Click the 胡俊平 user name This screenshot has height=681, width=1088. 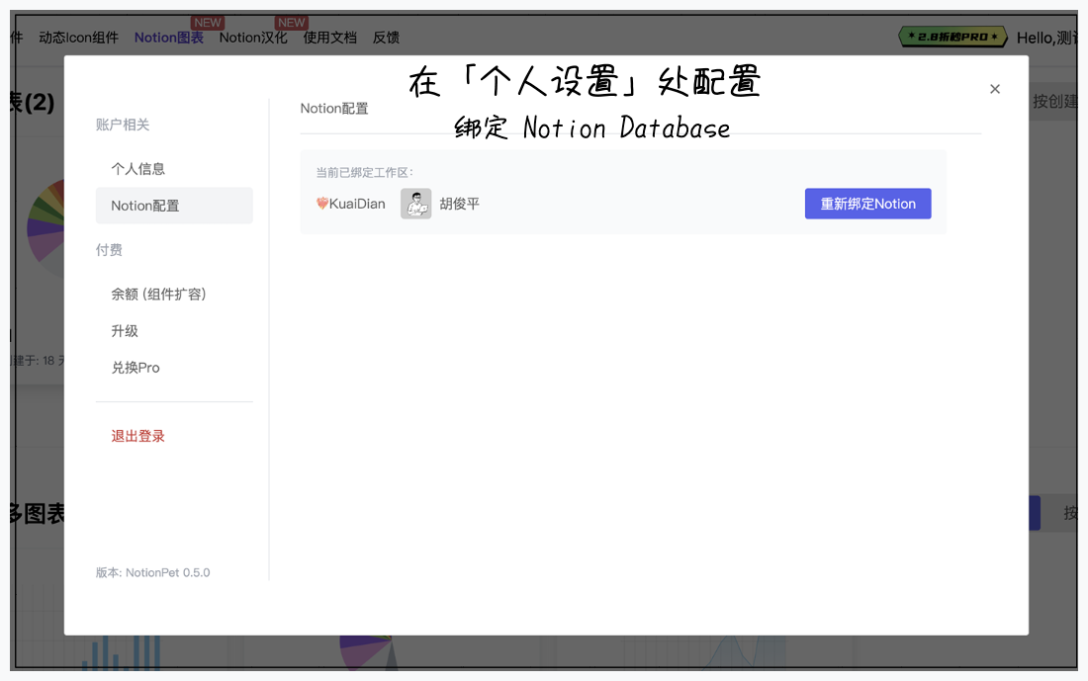(x=459, y=204)
